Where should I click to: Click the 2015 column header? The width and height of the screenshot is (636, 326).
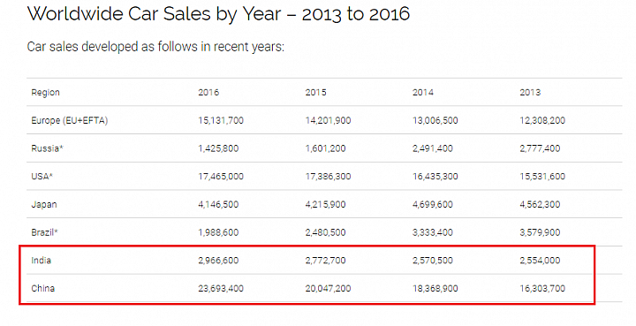pos(315,93)
